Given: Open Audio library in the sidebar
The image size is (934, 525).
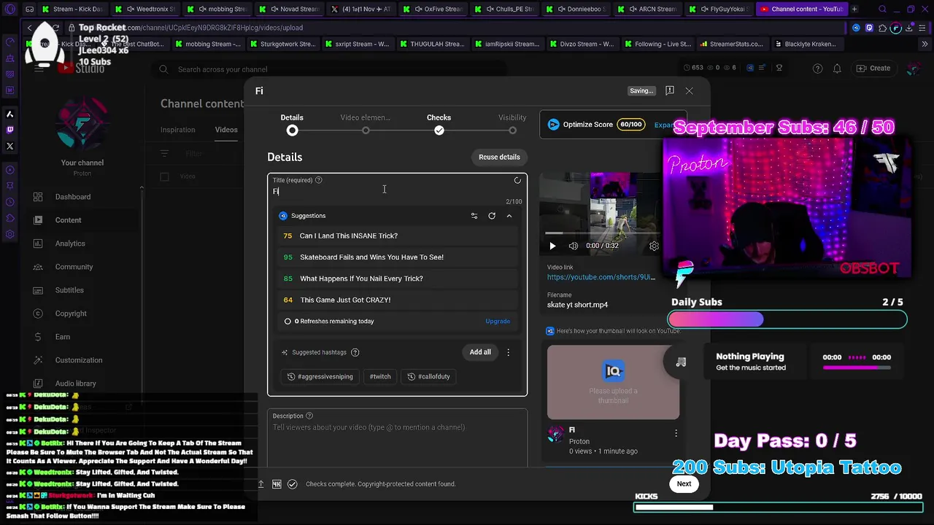Looking at the screenshot, I should click(75, 384).
